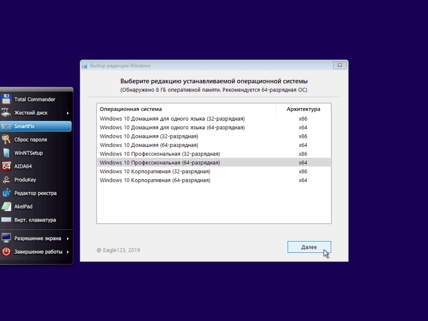Click the WinNTSetup icon
428x321 pixels.
pyautogui.click(x=6, y=153)
